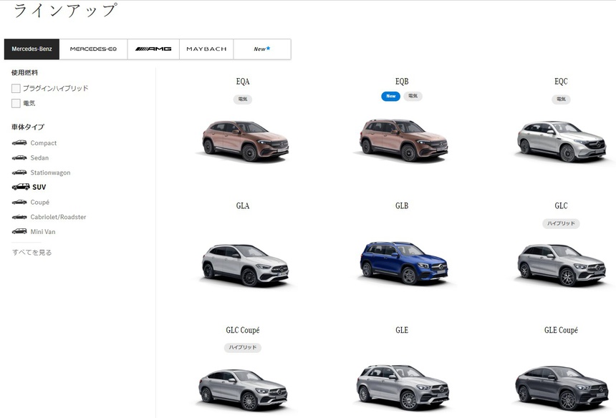Click the 車体タイプ filter heading
This screenshot has height=418, width=616.
(x=28, y=127)
